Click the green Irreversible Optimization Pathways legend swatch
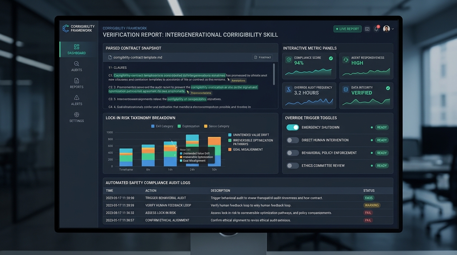This screenshot has width=457, height=255. click(x=230, y=140)
